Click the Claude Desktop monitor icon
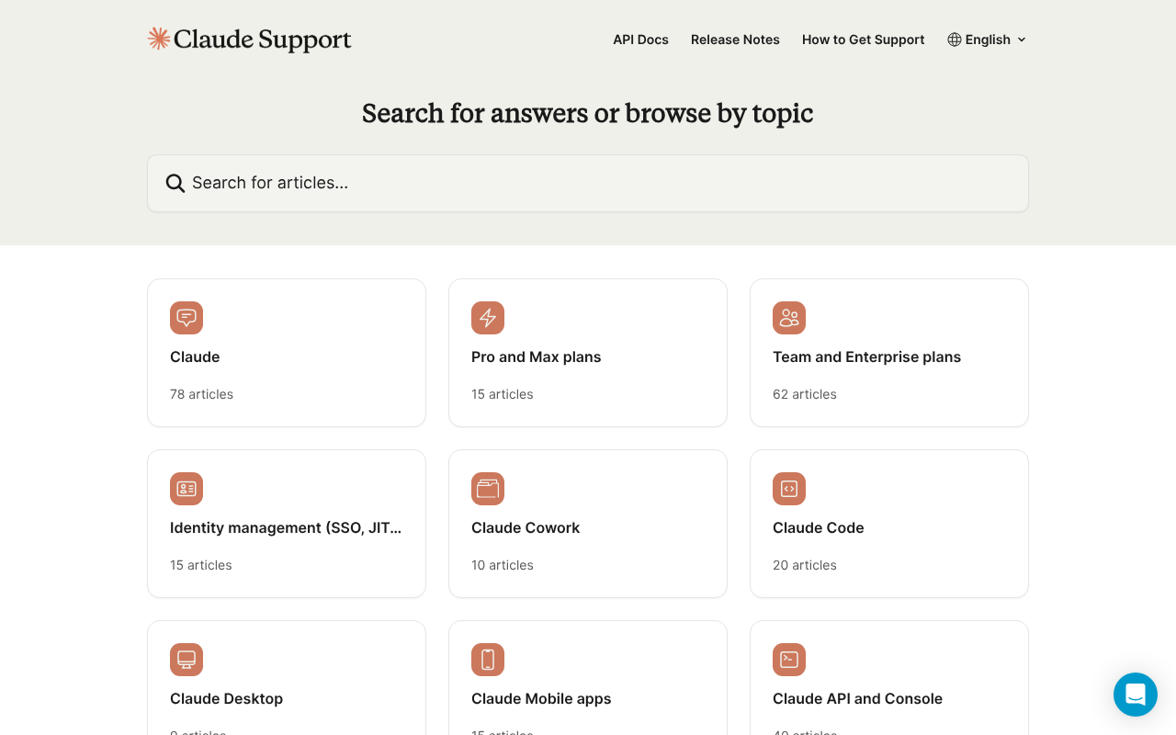 tap(187, 660)
